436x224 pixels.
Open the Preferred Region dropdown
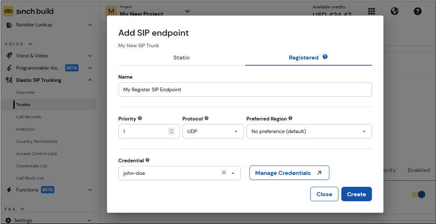pos(309,131)
